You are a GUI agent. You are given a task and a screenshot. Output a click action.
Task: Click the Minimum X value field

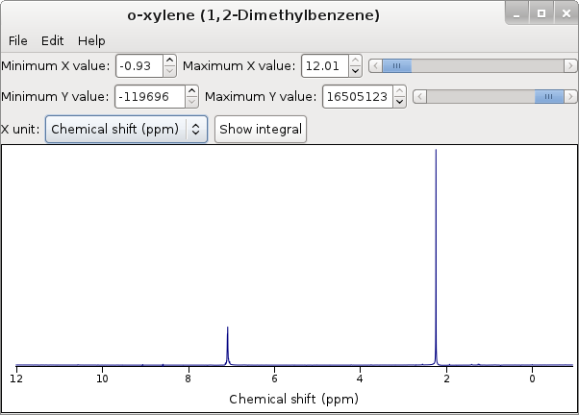pos(139,66)
